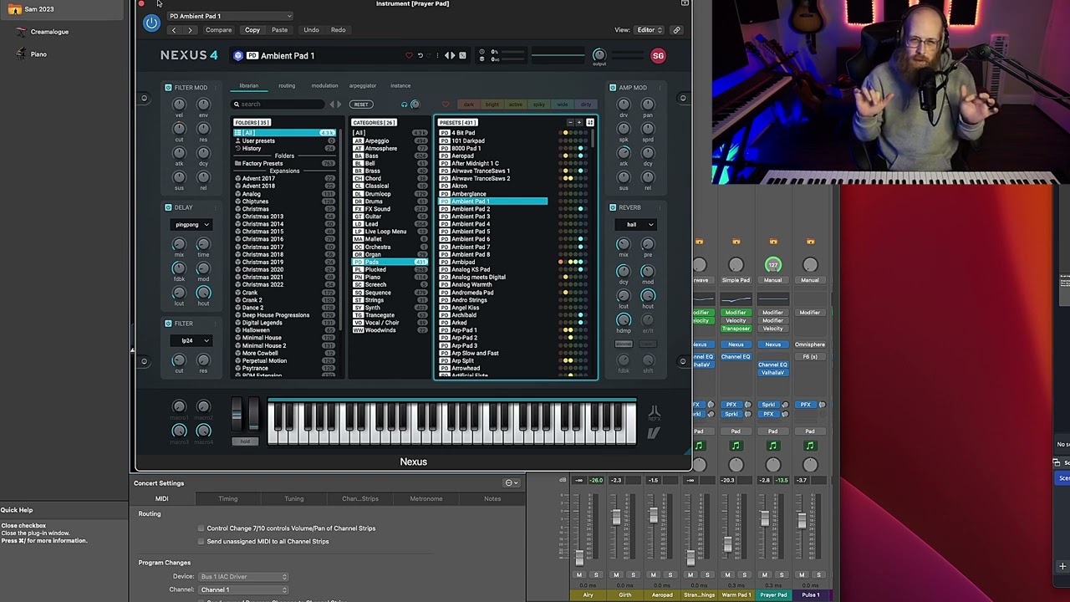Switch to the routing tab
This screenshot has width=1070, height=602.
287,86
